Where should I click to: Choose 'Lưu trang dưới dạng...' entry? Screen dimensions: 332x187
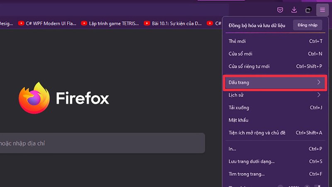pyautogui.click(x=275, y=161)
